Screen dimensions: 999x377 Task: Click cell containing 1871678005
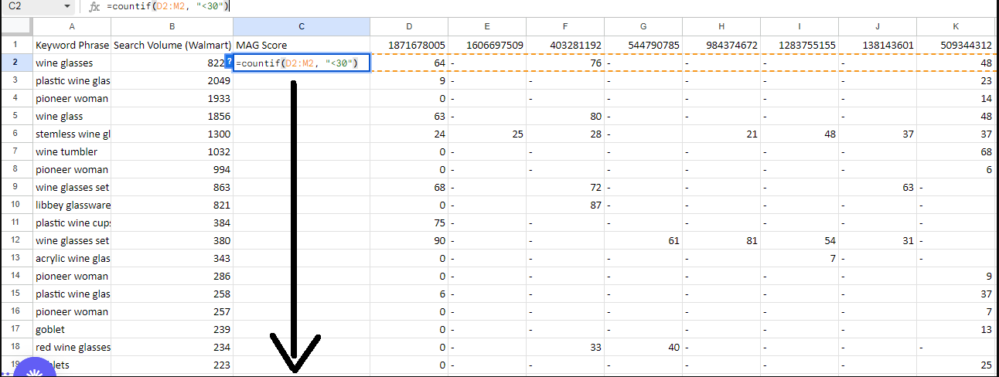pyautogui.click(x=409, y=45)
